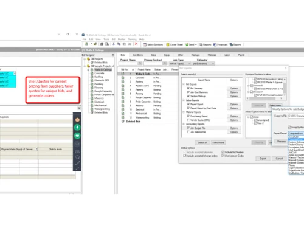Image resolution: width=304 pixels, height=228 pixels.
Task: Uncheck the Section Markup export checkbox
Action: click(188, 96)
